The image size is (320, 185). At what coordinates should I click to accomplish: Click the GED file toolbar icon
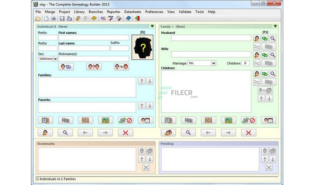(x=54, y=19)
